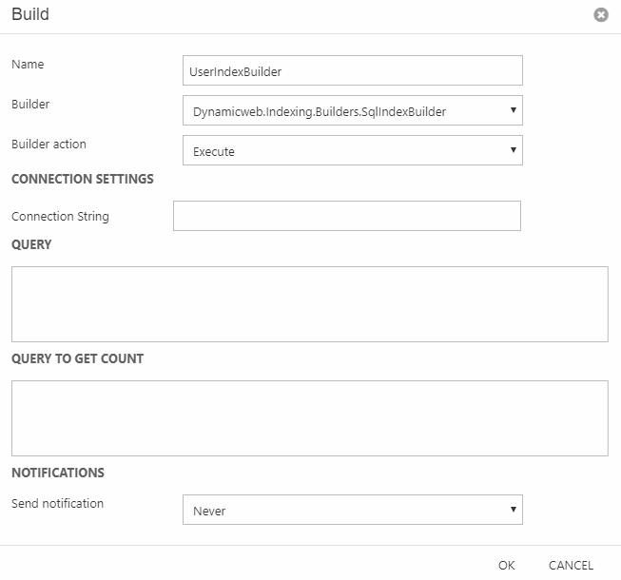This screenshot has width=621, height=580.
Task: Click the Name field label
Action: [28, 65]
